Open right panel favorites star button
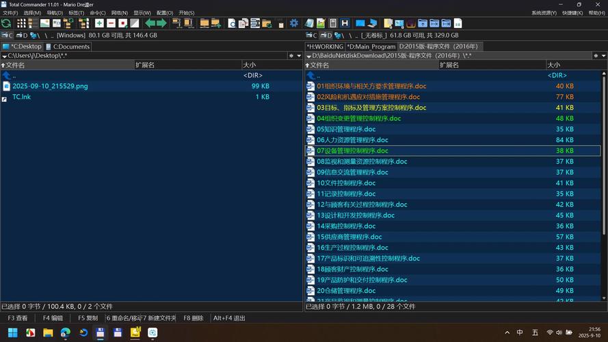 pos(596,56)
